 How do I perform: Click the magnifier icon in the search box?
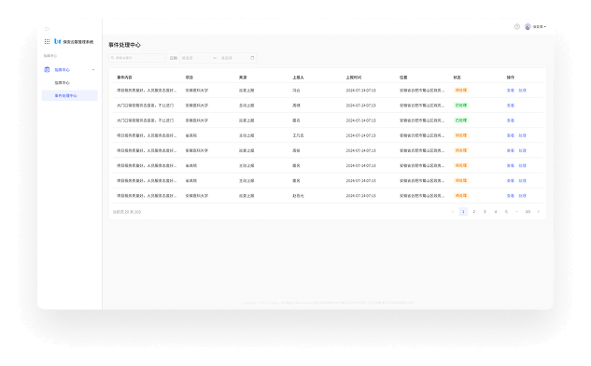tap(113, 58)
